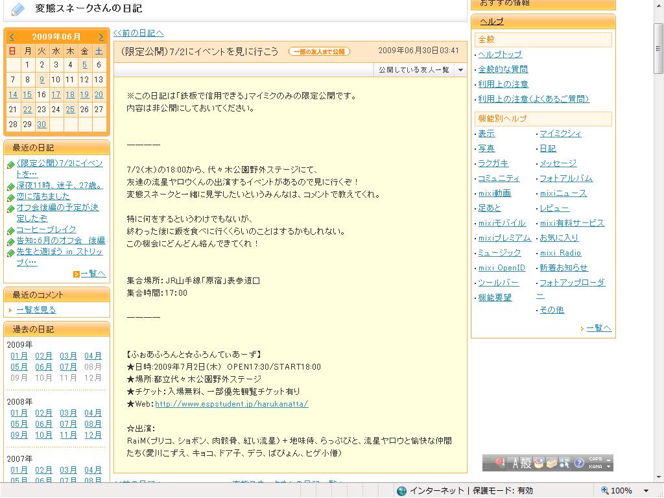Open the mixi動画 help link
664x498 pixels.
495,193
